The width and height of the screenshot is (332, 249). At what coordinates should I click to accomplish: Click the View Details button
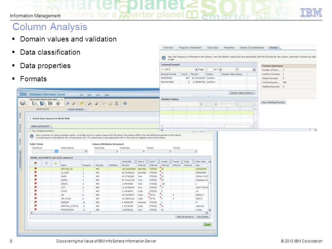pyautogui.click(x=203, y=216)
